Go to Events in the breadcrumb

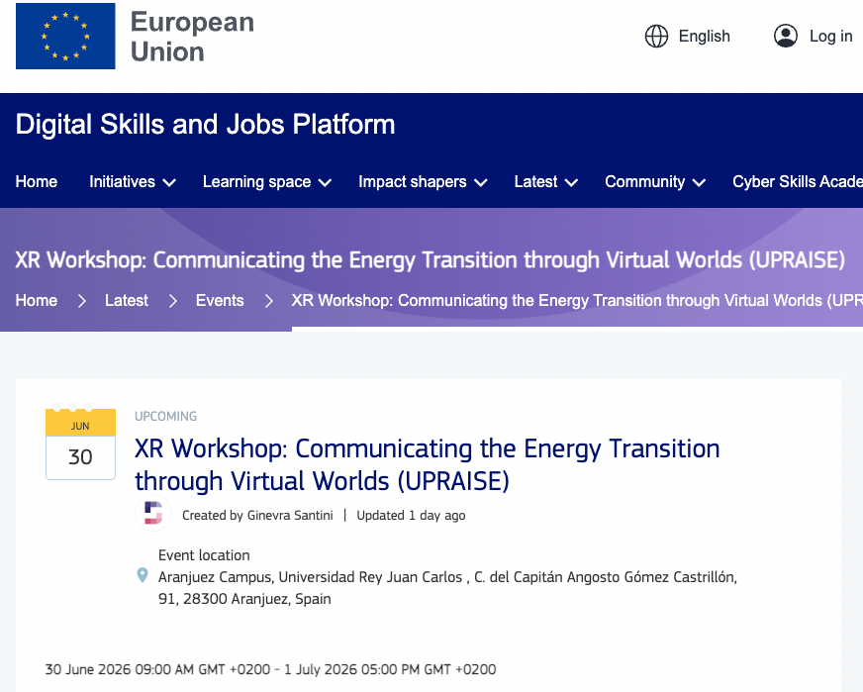220,301
